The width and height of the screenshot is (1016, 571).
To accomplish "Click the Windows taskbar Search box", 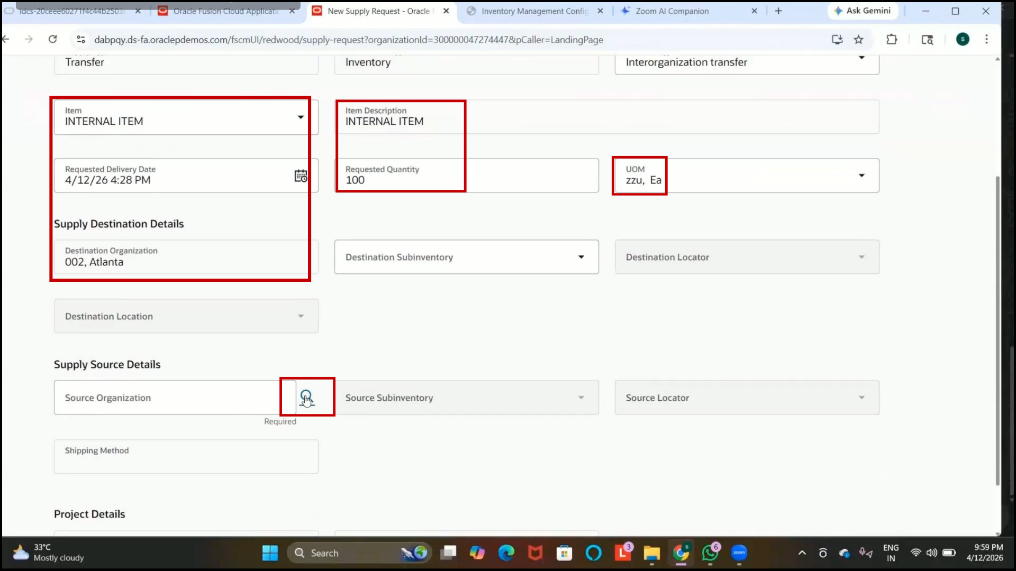I will (x=360, y=553).
